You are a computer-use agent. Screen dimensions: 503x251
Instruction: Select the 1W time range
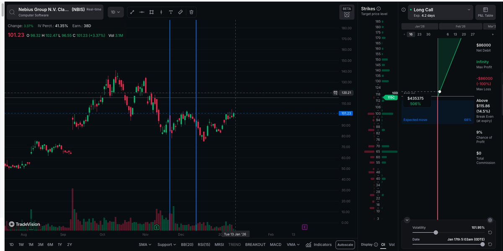(x=21, y=244)
